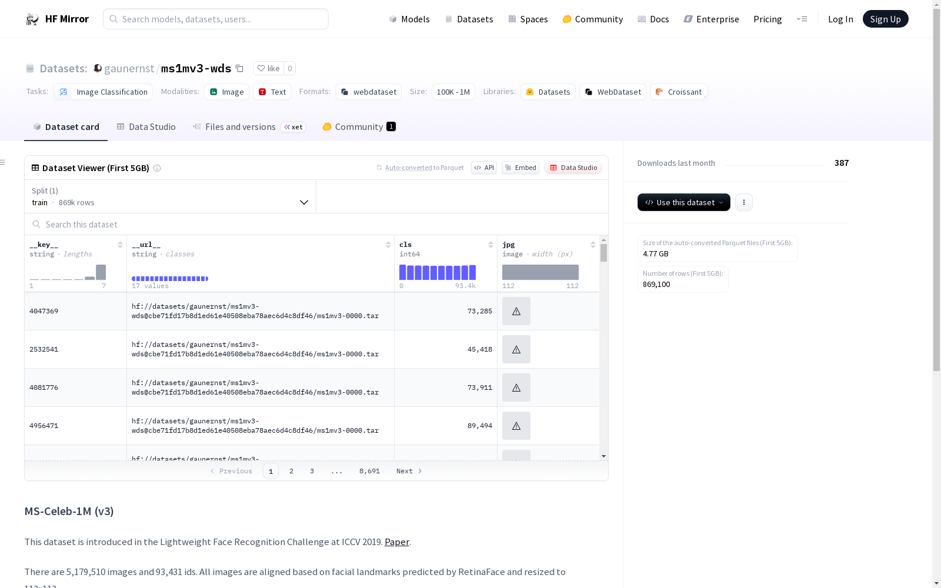Click Next page in the pagination
941x588 pixels.
coord(409,471)
